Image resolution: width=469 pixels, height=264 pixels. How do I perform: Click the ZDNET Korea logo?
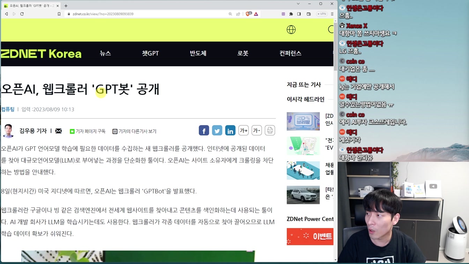(41, 53)
